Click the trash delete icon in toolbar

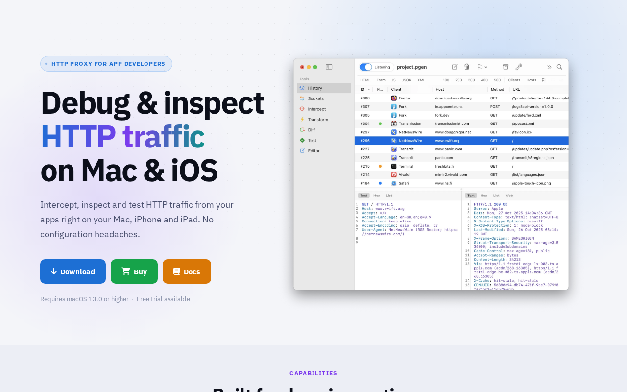[467, 67]
